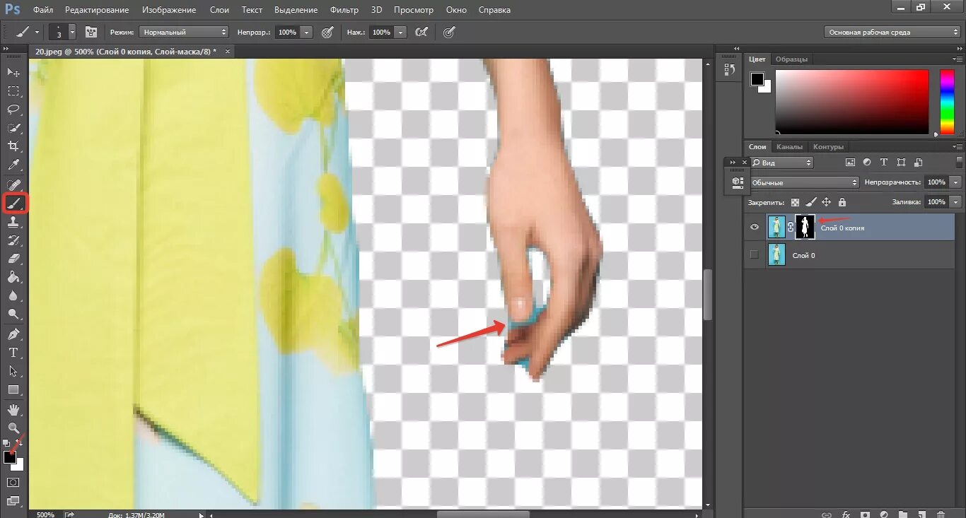Open layer filter Вид dropdown
The width and height of the screenshot is (966, 518).
click(x=781, y=163)
